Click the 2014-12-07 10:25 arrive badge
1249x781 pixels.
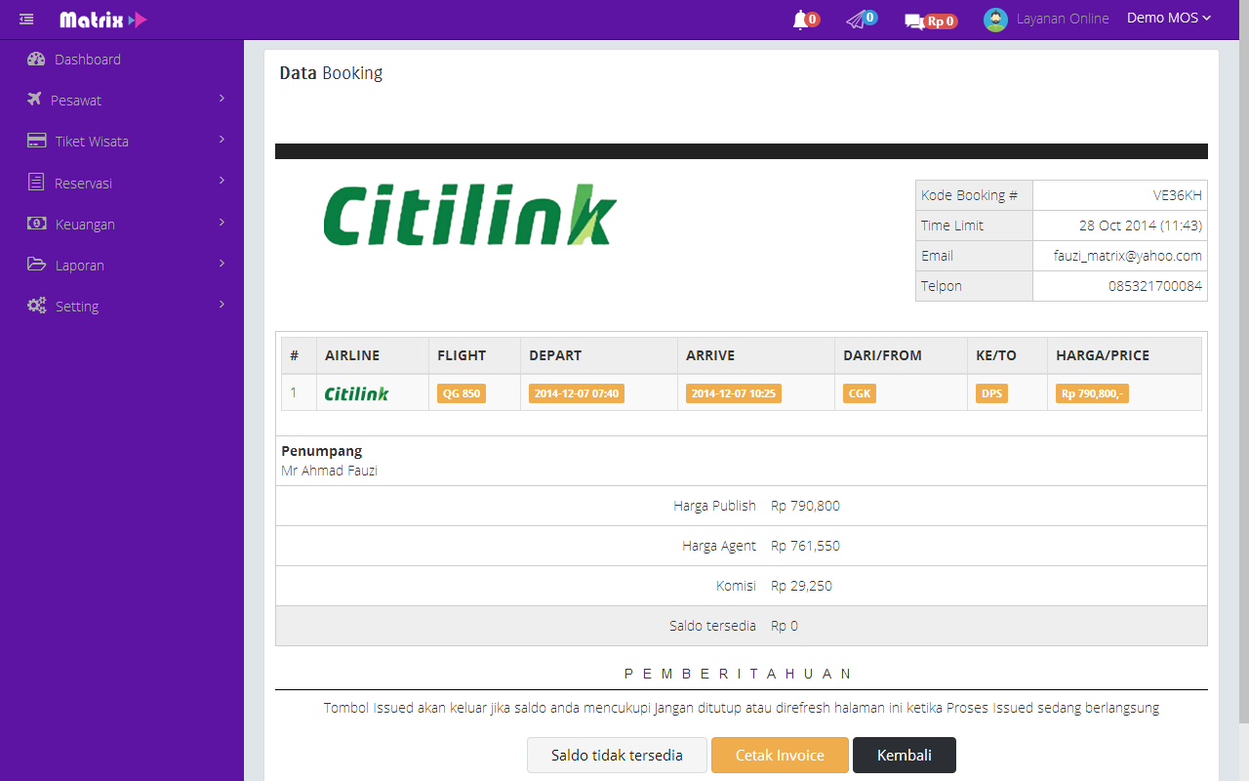click(734, 393)
